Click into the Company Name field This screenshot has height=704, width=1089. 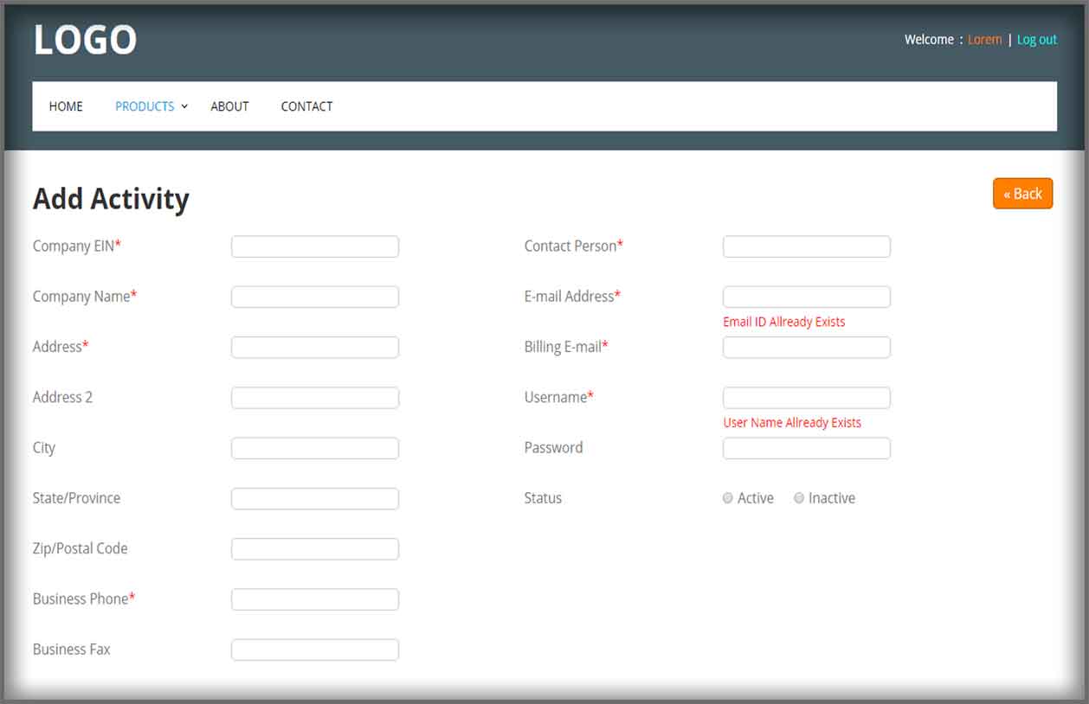coord(314,297)
